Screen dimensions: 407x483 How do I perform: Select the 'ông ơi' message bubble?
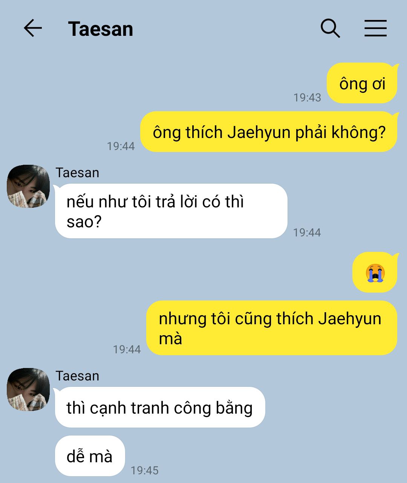tap(362, 83)
